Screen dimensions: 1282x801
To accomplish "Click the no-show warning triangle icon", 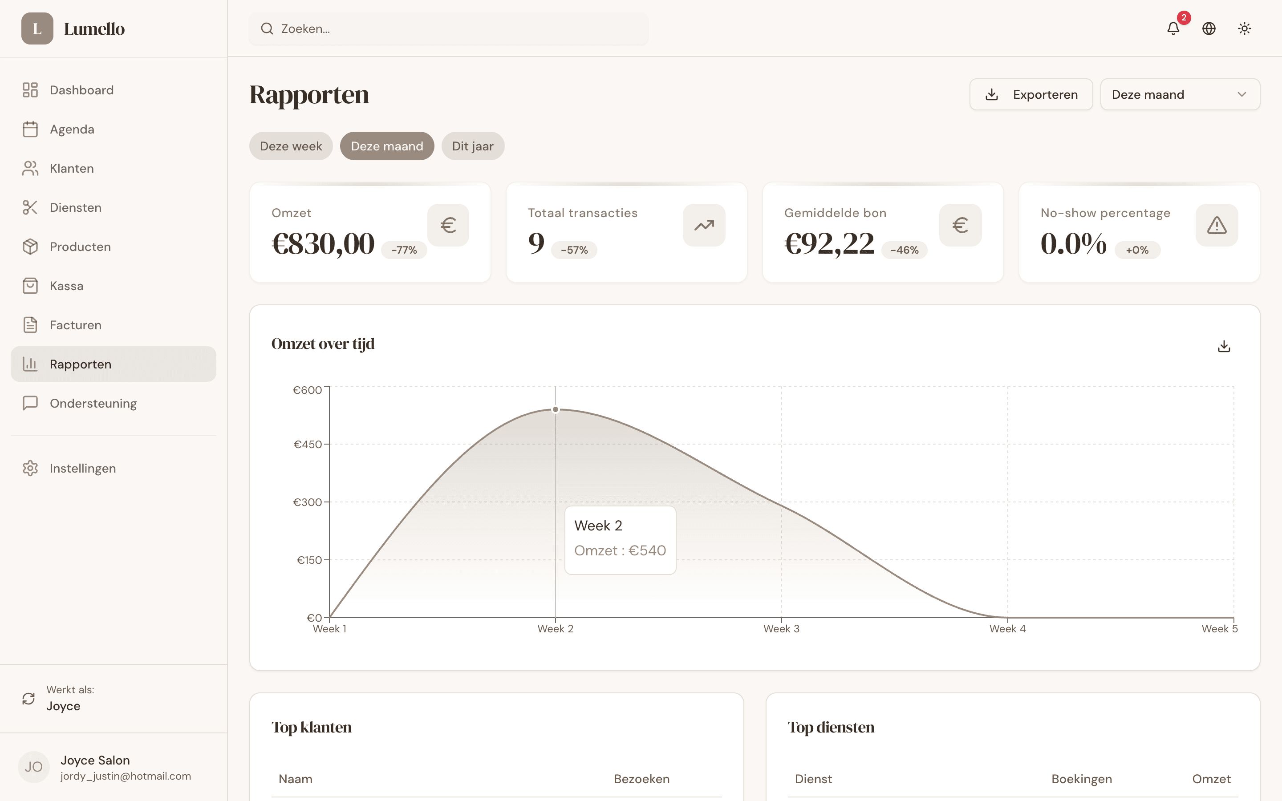I will click(x=1216, y=225).
